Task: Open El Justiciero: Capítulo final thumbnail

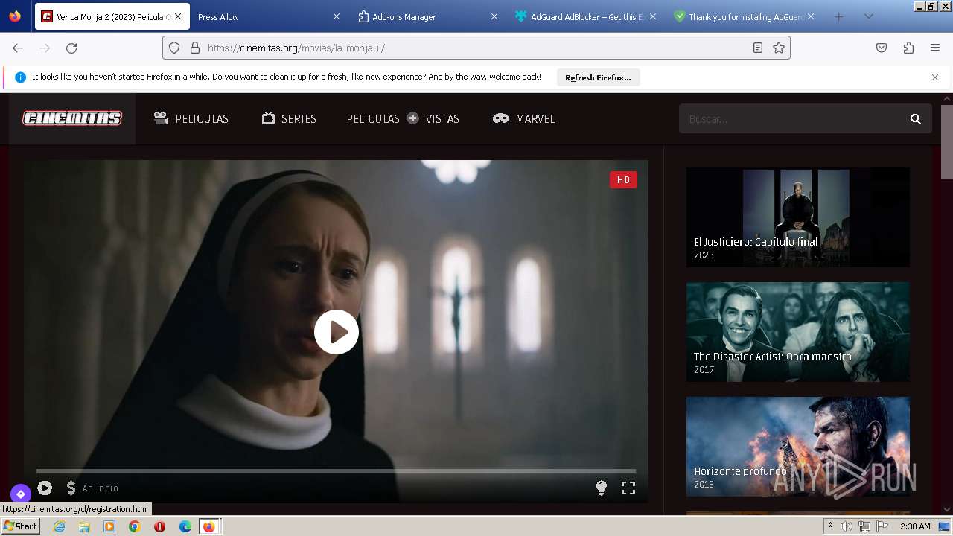Action: (798, 217)
